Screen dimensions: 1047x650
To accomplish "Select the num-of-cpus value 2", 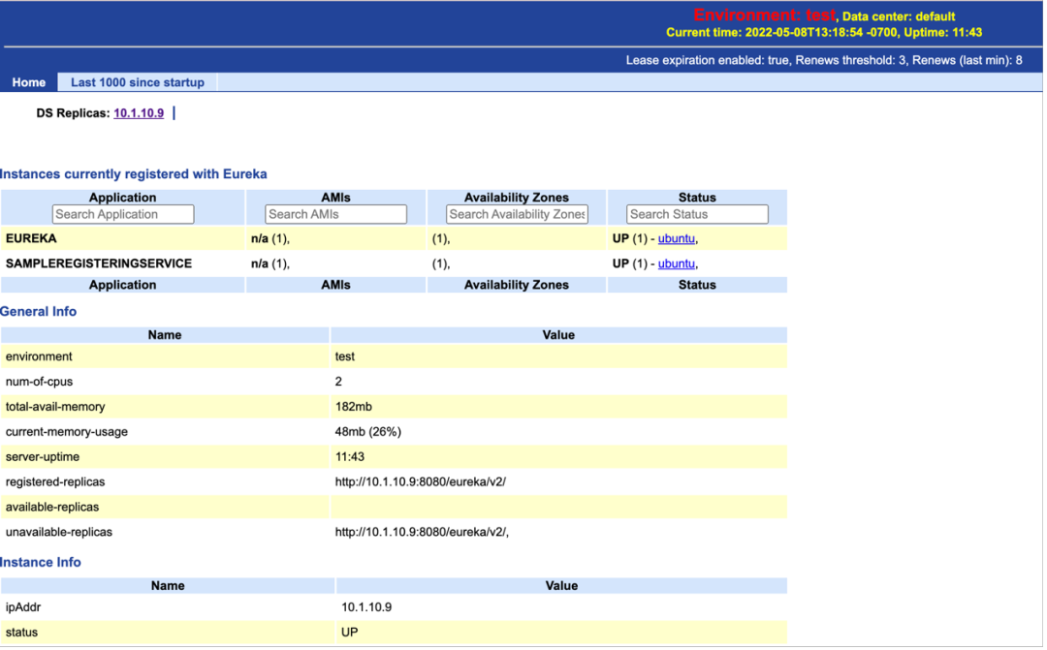I will point(338,382).
